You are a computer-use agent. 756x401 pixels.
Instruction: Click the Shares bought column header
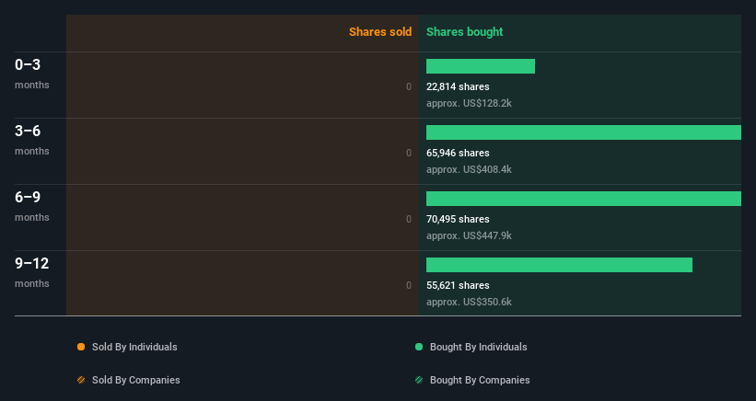[465, 32]
